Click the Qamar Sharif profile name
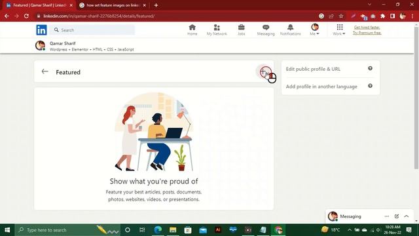Image resolution: width=419 pixels, height=236 pixels. click(63, 43)
